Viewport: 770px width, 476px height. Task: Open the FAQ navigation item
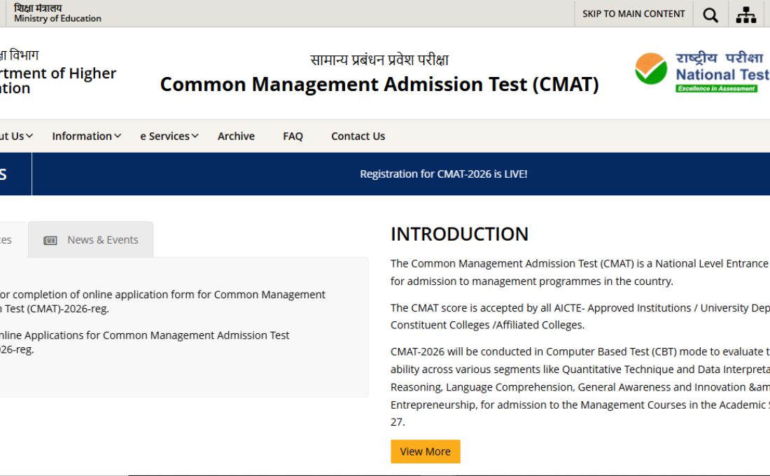[292, 136]
